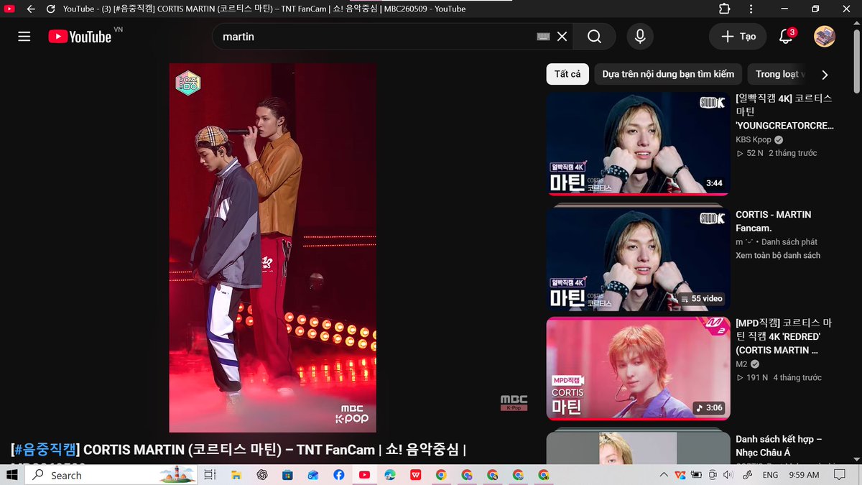The image size is (862, 485).
Task: Open the 55 video playlist thumbnail
Action: pyautogui.click(x=638, y=259)
